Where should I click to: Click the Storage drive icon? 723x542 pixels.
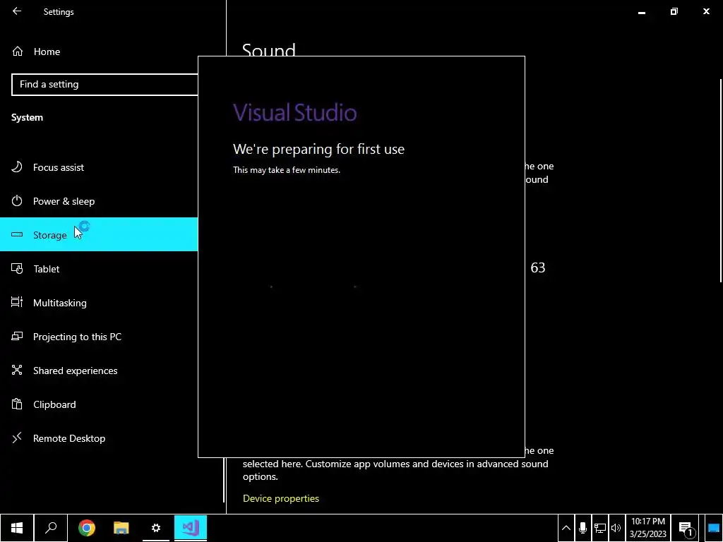point(17,234)
